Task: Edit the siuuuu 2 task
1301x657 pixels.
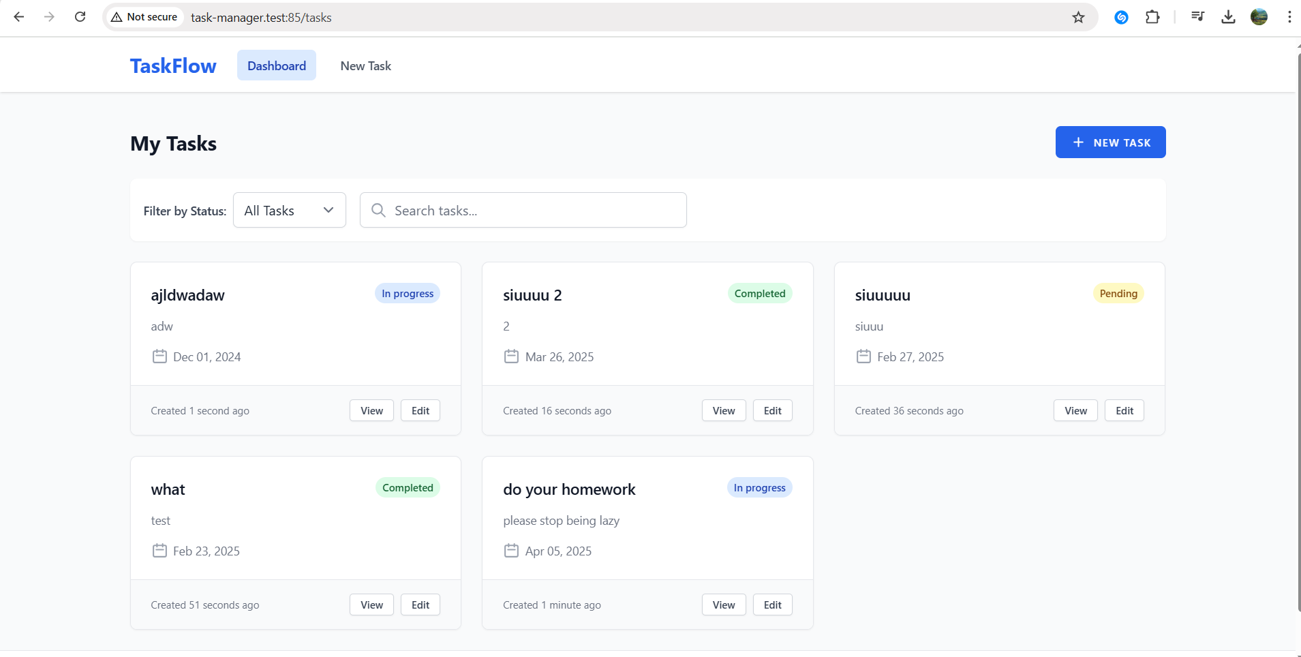Action: pos(773,410)
